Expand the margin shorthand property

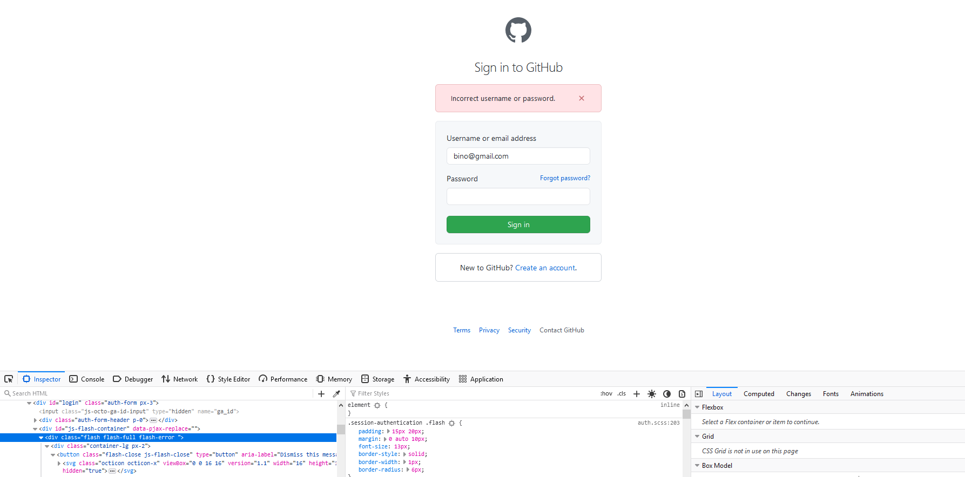385,439
